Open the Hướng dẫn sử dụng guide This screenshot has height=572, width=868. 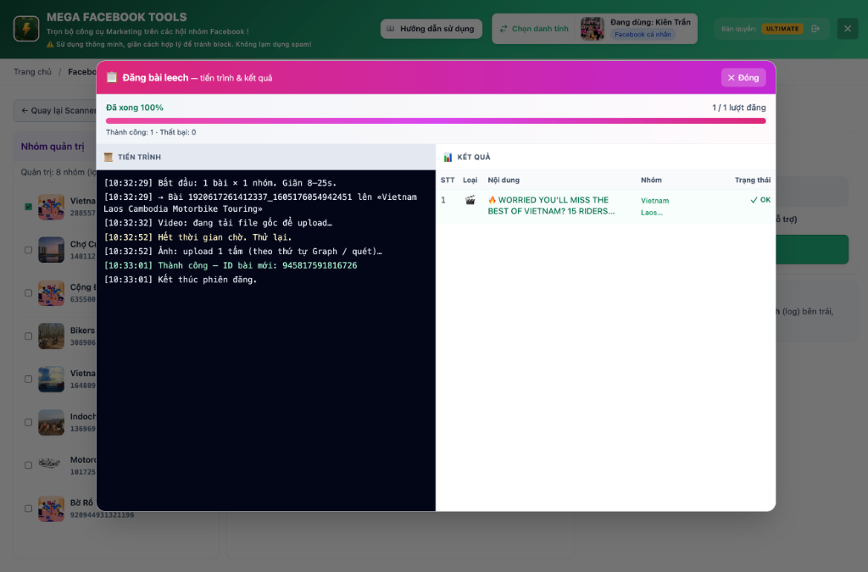coord(431,29)
